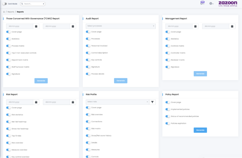Focus the top Search field
Viewport: 242px width, 158px height.
click(x=33, y=4)
